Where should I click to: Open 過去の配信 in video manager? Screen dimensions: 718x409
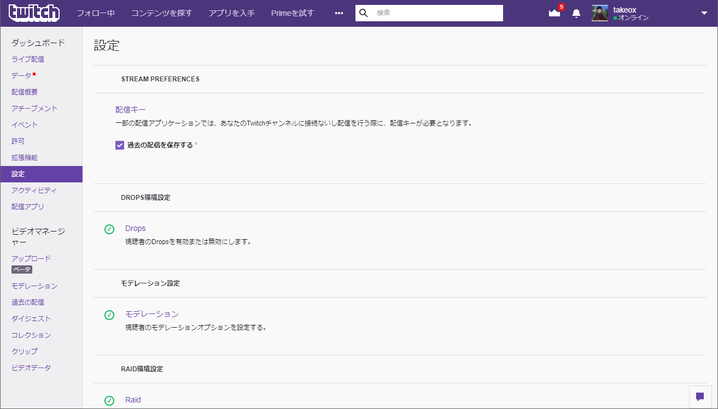tap(28, 302)
